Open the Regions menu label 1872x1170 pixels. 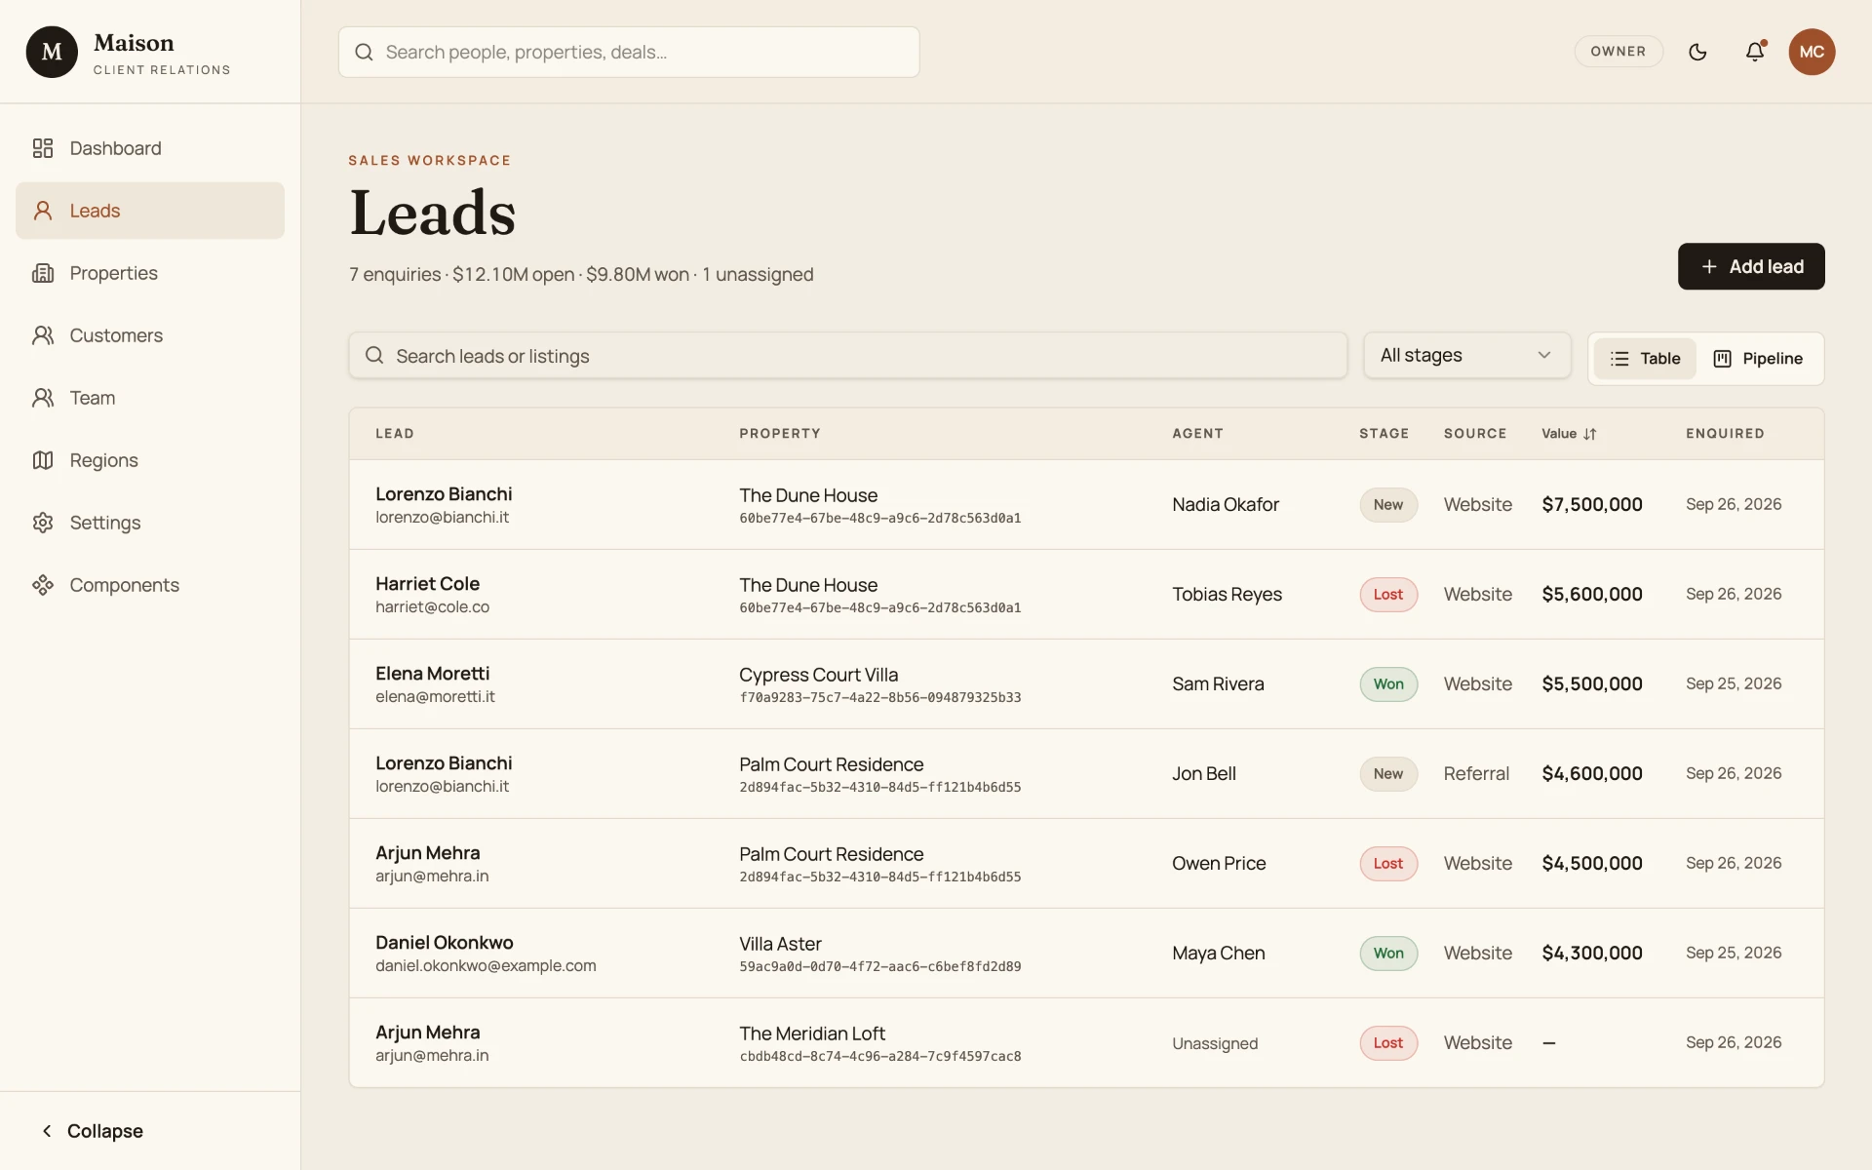click(x=103, y=460)
